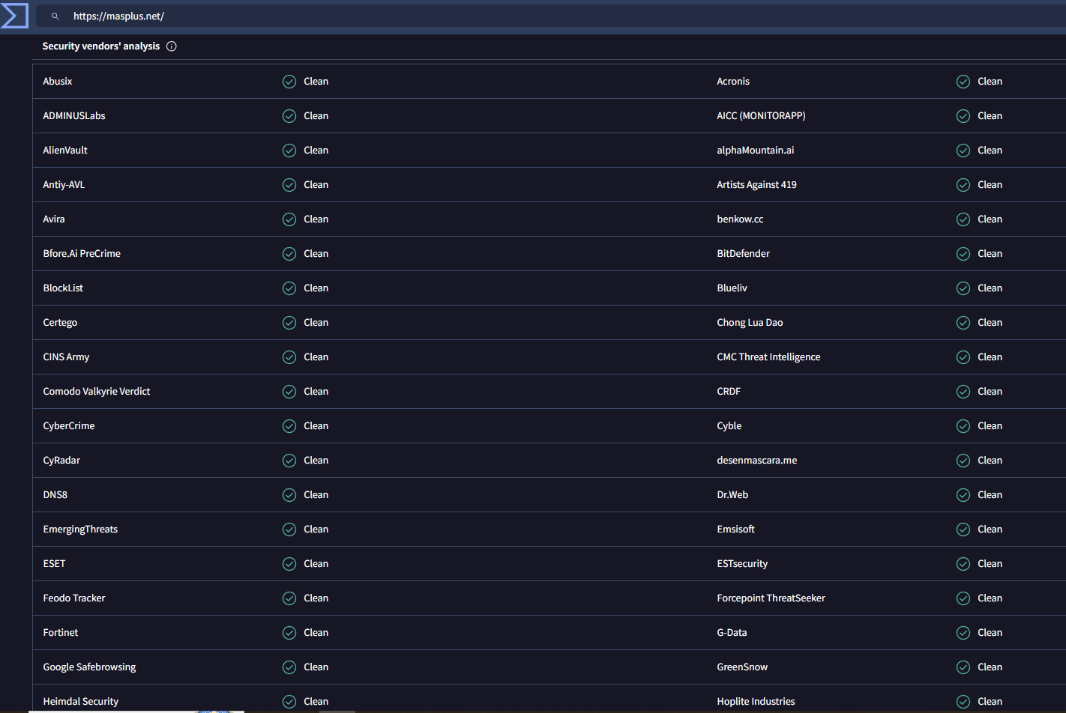Select the G-Data vendor name

pos(732,633)
